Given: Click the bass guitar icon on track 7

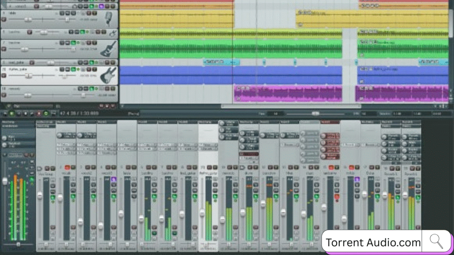Looking at the screenshot, I should point(108,48).
